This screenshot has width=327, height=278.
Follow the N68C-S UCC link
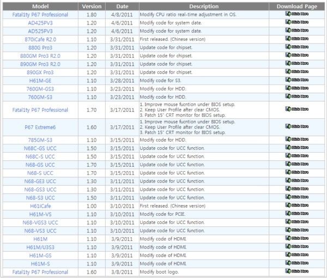coord(40,156)
